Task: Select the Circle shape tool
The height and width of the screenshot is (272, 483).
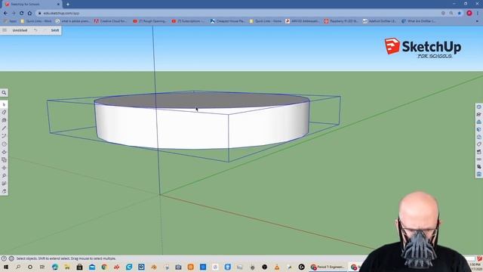Action: click(x=4, y=144)
